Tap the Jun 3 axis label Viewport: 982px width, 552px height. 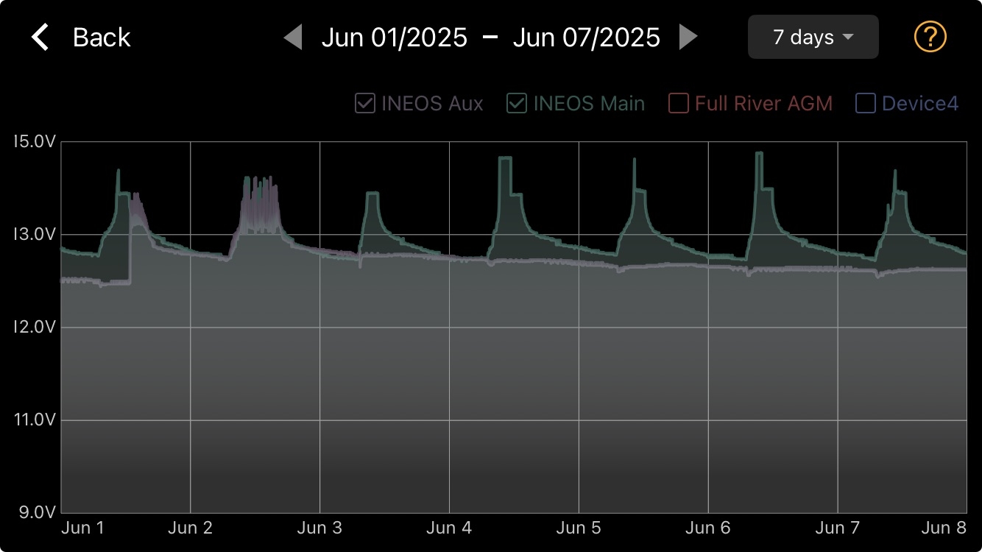[319, 528]
